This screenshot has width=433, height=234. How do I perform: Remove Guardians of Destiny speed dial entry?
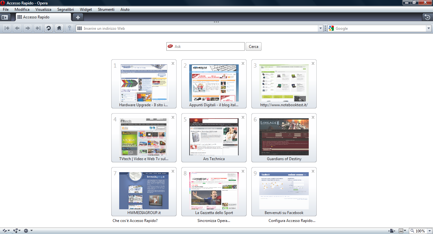(x=313, y=117)
